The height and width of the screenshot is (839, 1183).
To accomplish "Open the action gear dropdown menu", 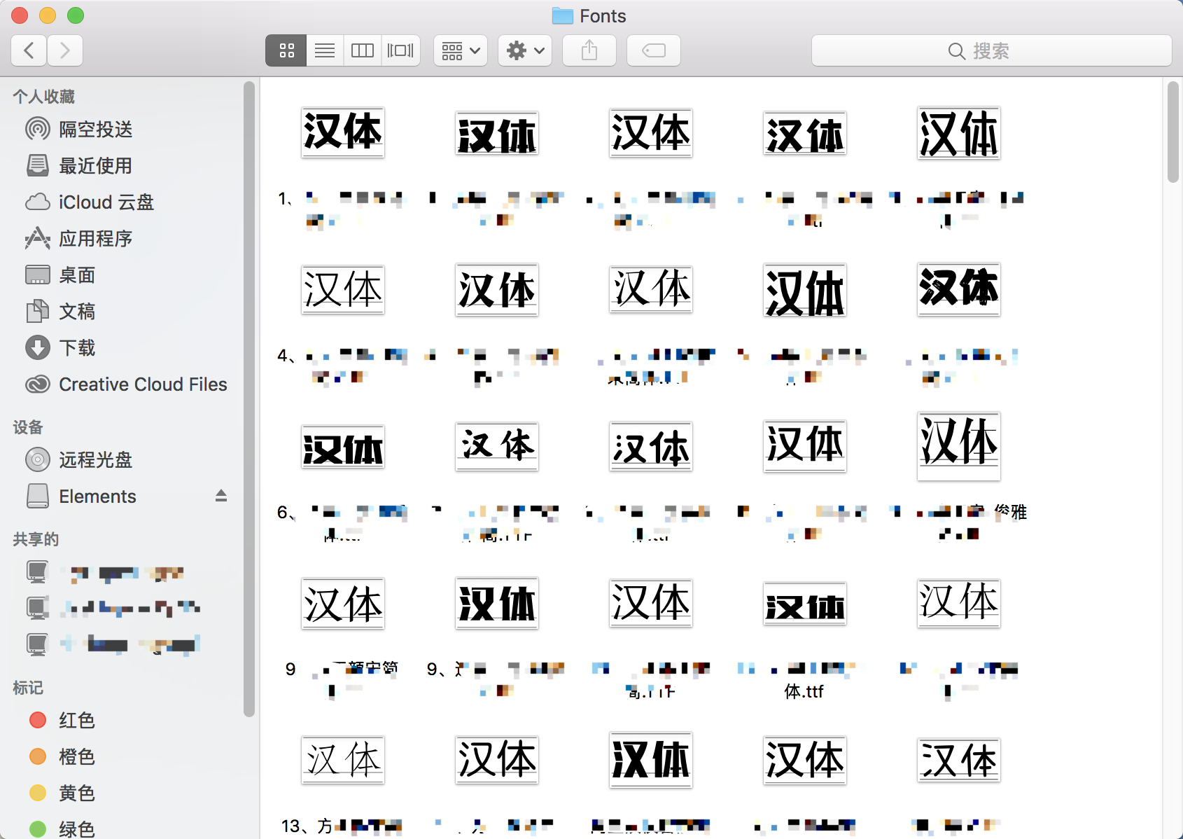I will point(524,50).
